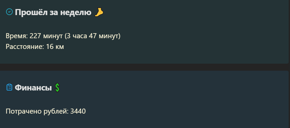Click the dark divider between the two cards
This screenshot has width=290, height=128.
pos(145,67)
